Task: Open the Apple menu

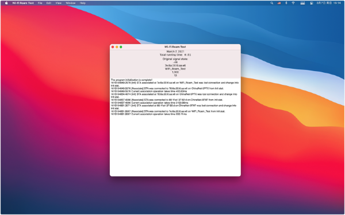Action: click(x=6, y=3)
